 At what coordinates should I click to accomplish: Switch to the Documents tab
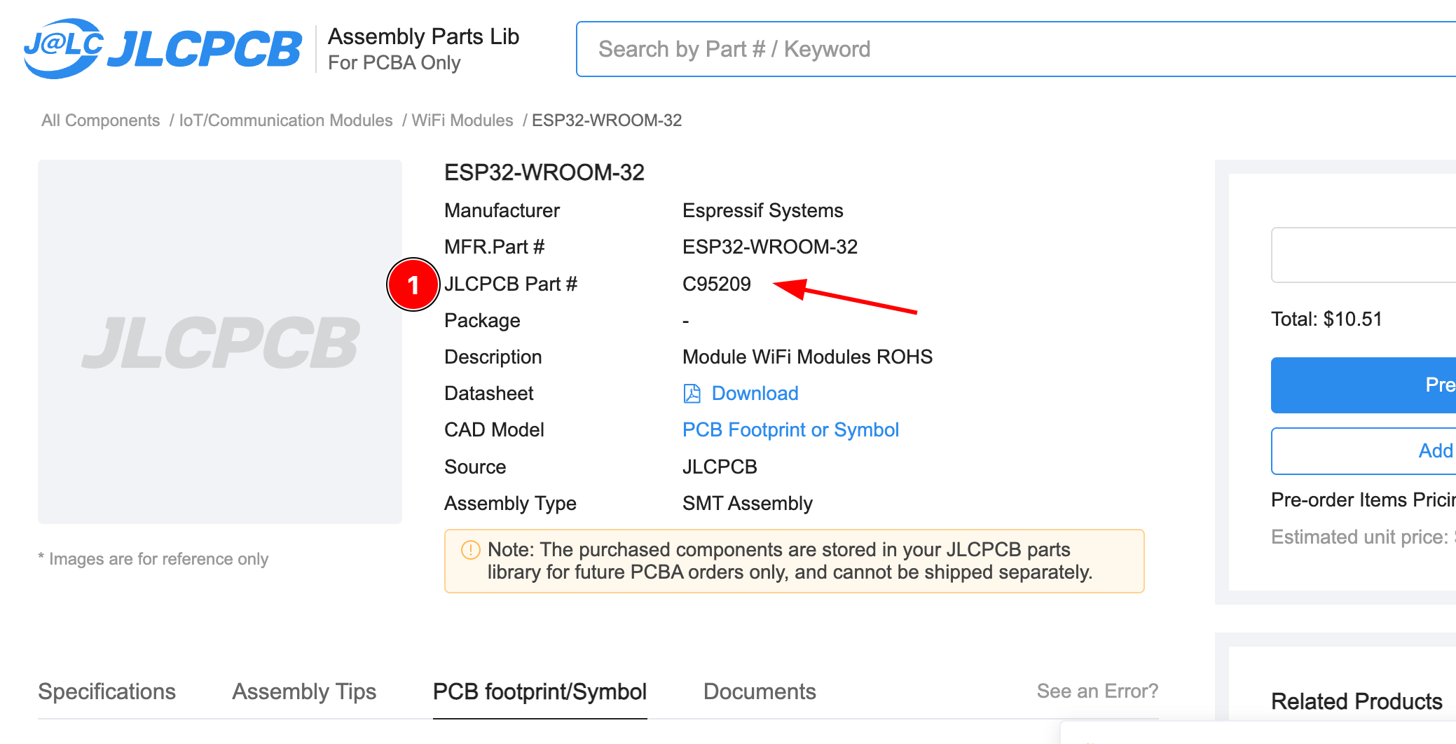tap(760, 691)
